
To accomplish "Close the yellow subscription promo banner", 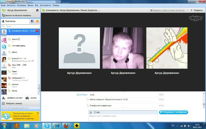I will [x=38, y=113].
